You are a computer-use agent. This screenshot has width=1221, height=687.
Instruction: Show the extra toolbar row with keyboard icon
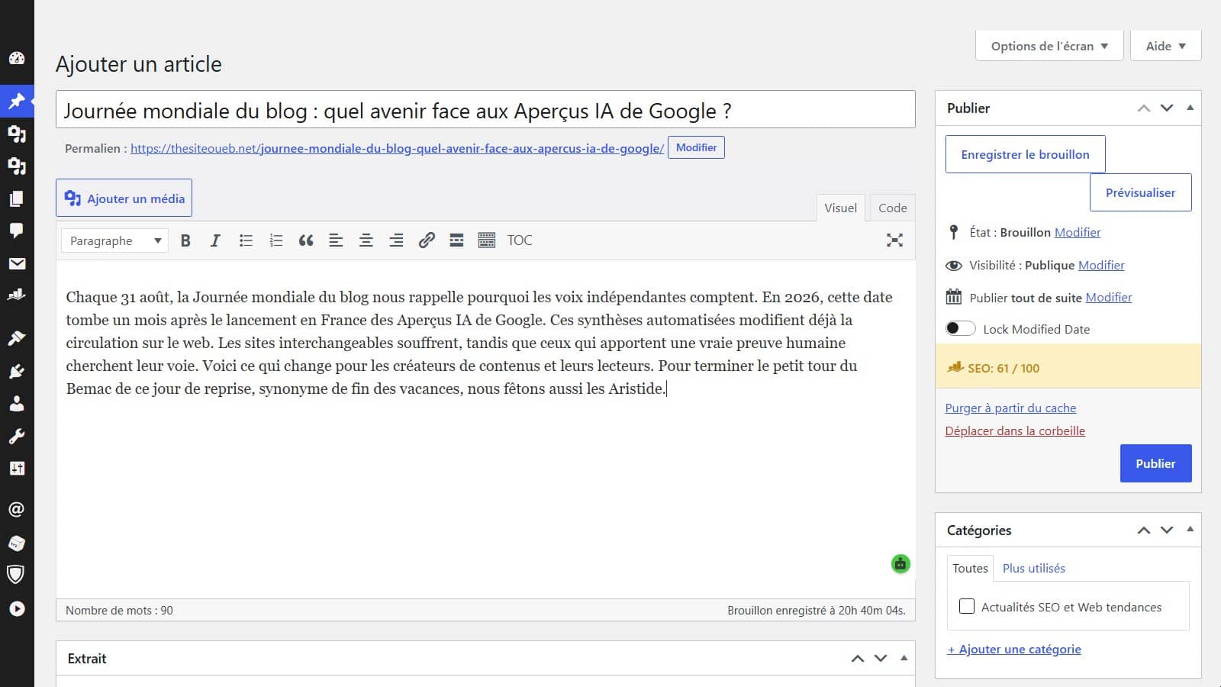pyautogui.click(x=487, y=240)
